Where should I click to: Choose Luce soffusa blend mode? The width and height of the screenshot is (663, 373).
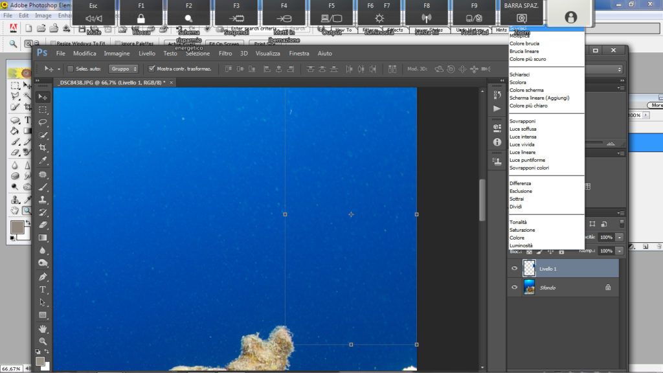coord(523,129)
